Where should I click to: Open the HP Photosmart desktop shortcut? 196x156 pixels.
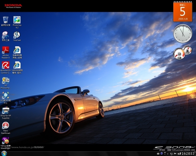pyautogui.click(x=6, y=83)
